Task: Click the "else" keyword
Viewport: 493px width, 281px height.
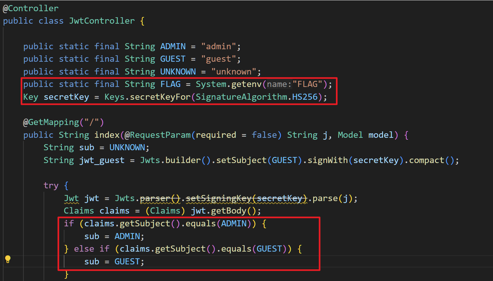Action: point(84,249)
